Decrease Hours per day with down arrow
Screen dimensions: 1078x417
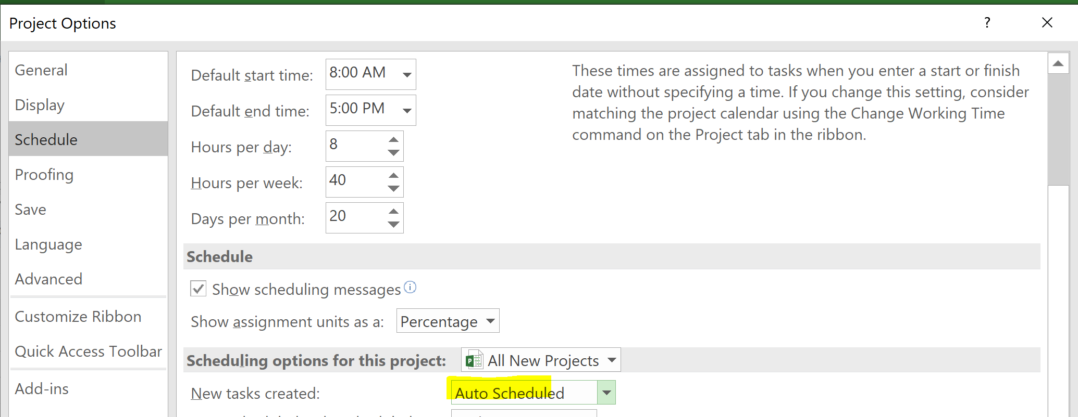tap(393, 153)
